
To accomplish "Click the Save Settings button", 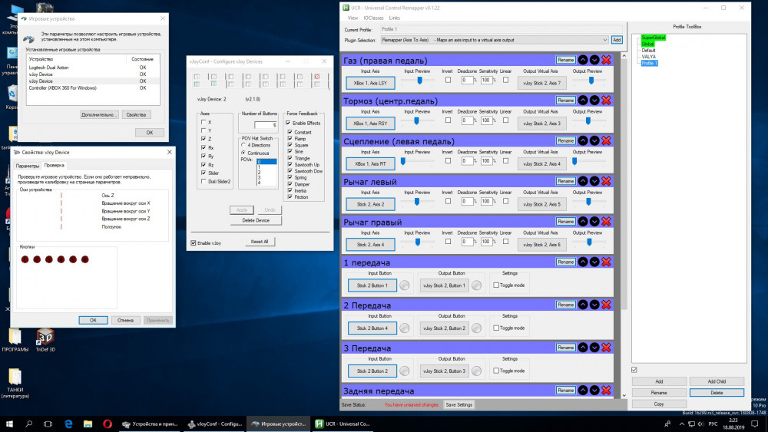I will click(x=459, y=404).
